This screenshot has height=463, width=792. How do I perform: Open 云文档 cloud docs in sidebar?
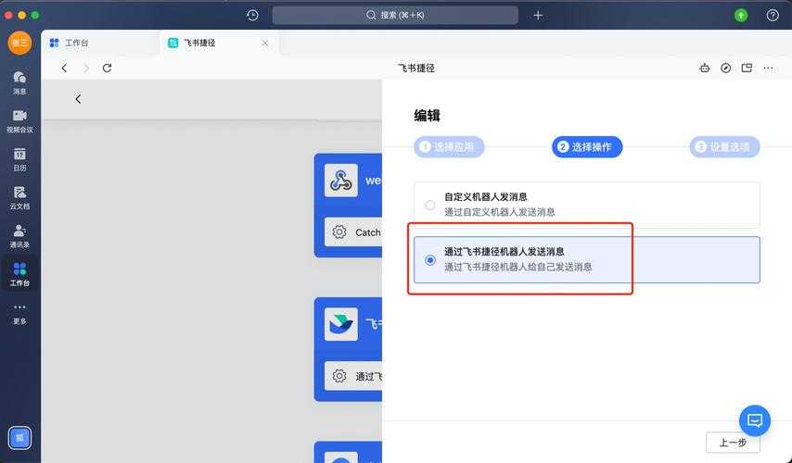pos(19,198)
